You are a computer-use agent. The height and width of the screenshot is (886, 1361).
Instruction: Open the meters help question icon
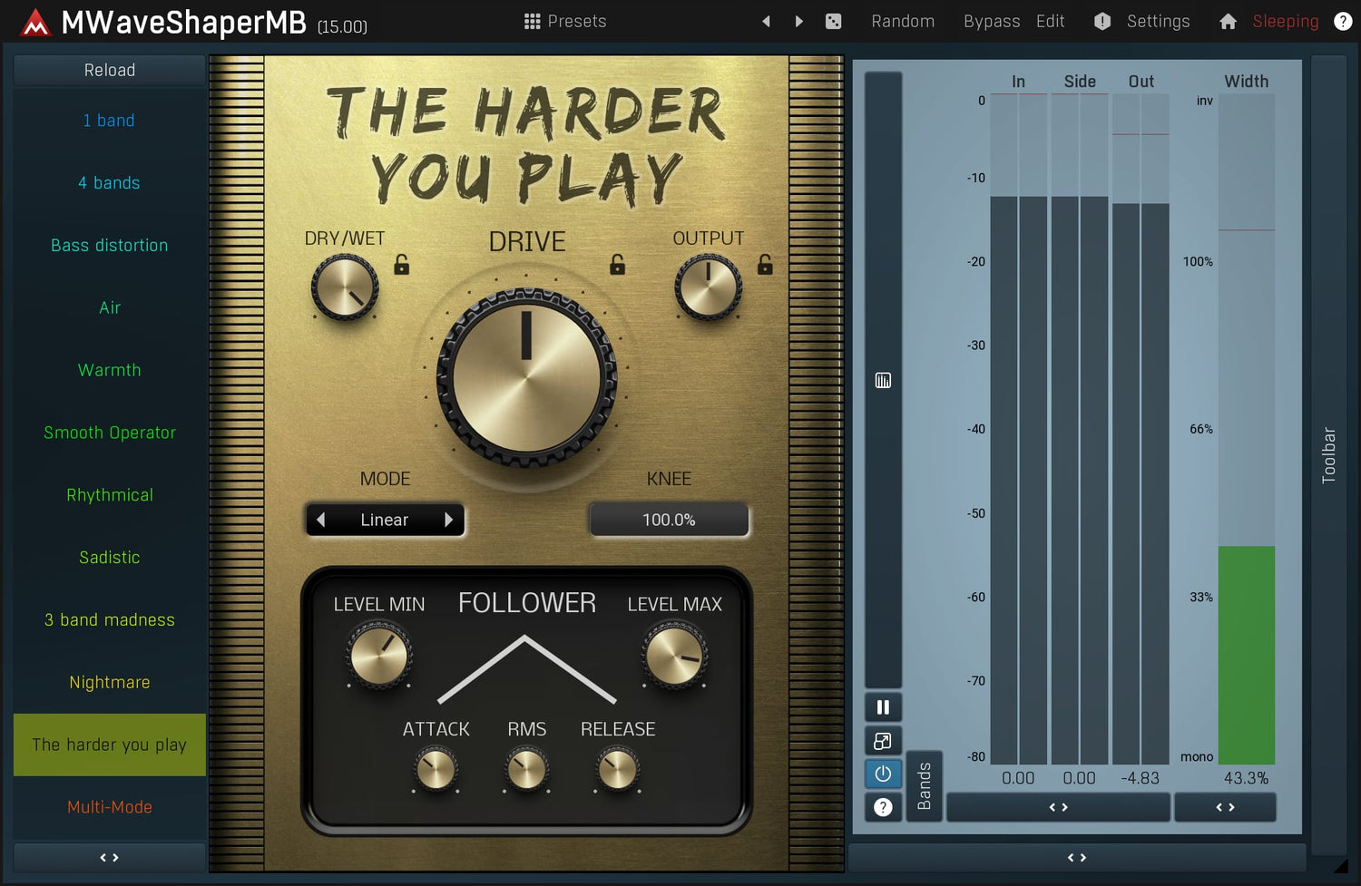pyautogui.click(x=883, y=807)
